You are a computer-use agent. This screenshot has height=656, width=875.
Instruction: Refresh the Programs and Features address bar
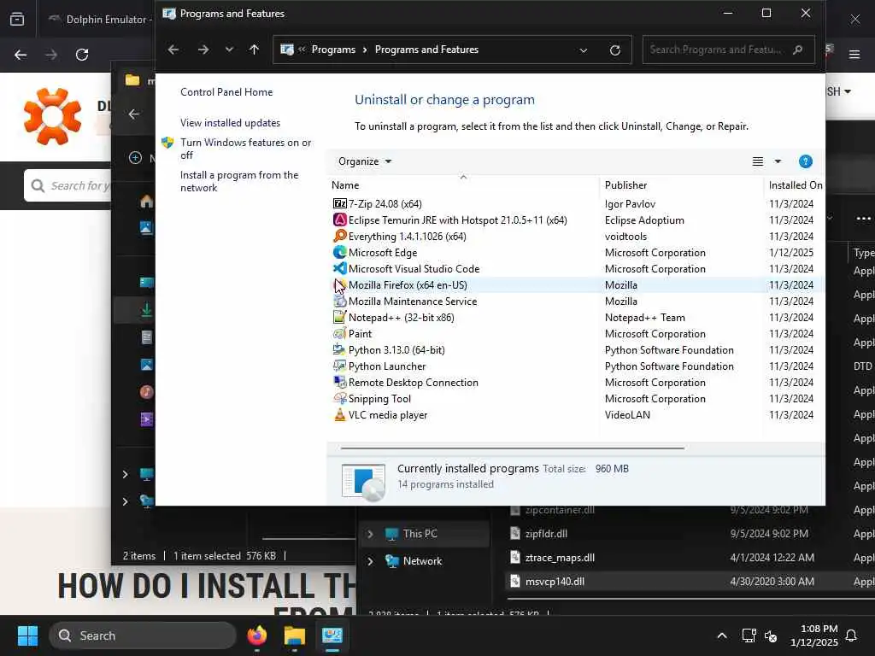pyautogui.click(x=615, y=50)
